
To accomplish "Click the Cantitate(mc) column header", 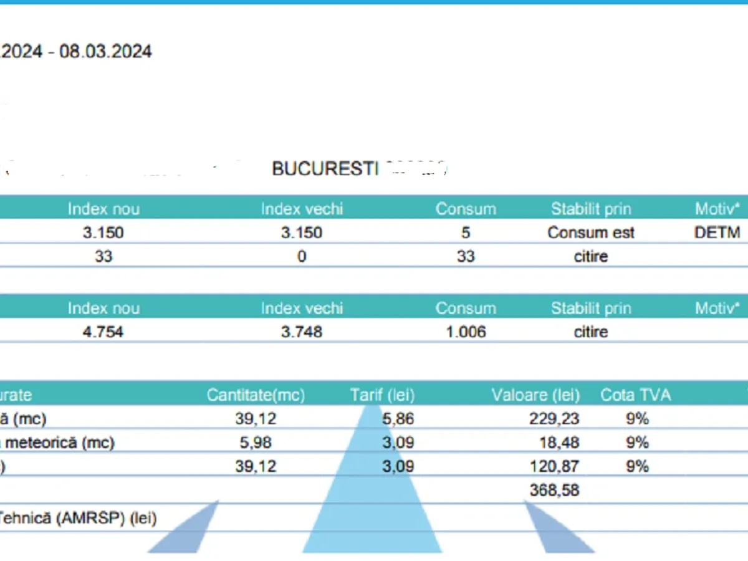I will (256, 395).
